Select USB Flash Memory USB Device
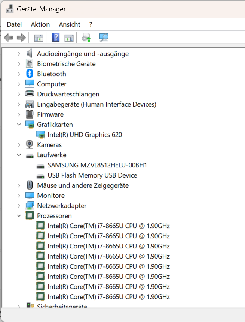 click(92, 175)
